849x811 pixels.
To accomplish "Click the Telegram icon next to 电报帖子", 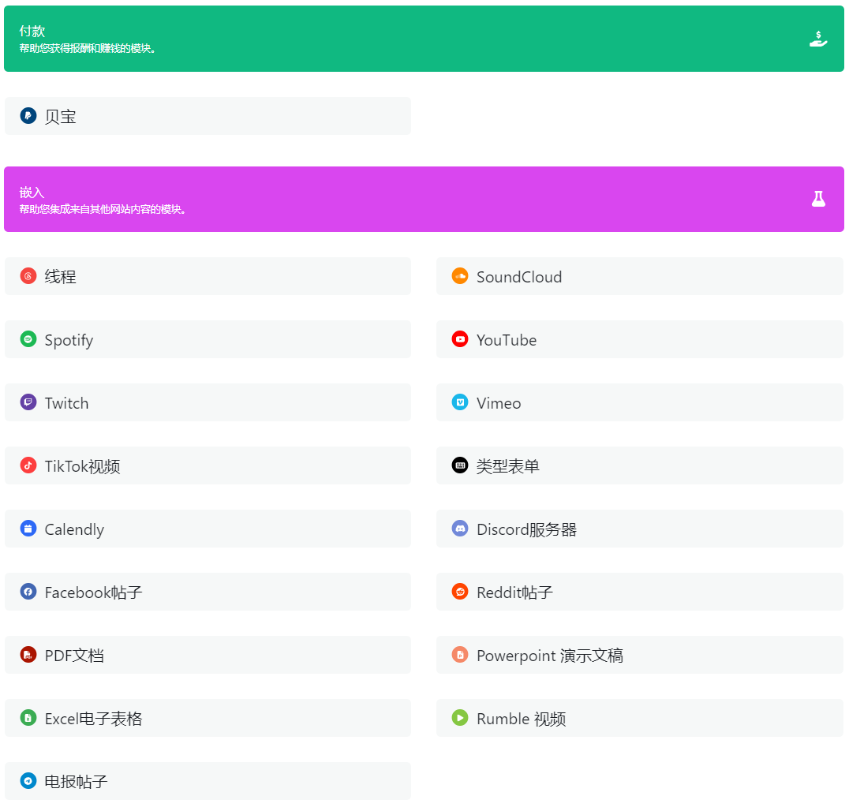I will click(28, 781).
